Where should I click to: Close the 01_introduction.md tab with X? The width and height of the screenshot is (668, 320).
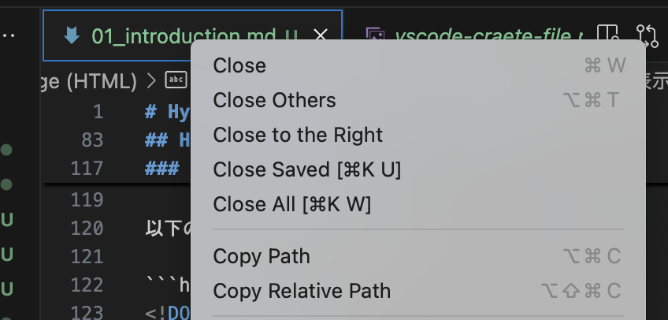point(320,35)
